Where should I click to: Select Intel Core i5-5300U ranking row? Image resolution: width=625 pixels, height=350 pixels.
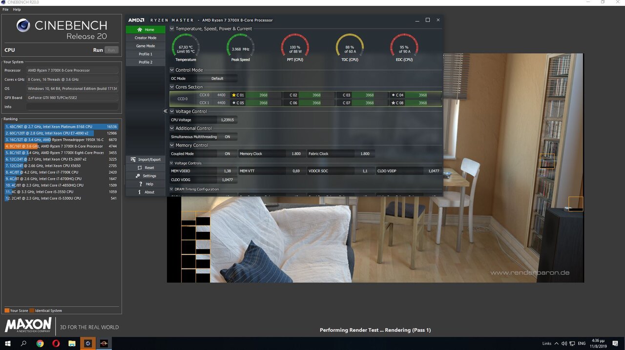(x=61, y=198)
